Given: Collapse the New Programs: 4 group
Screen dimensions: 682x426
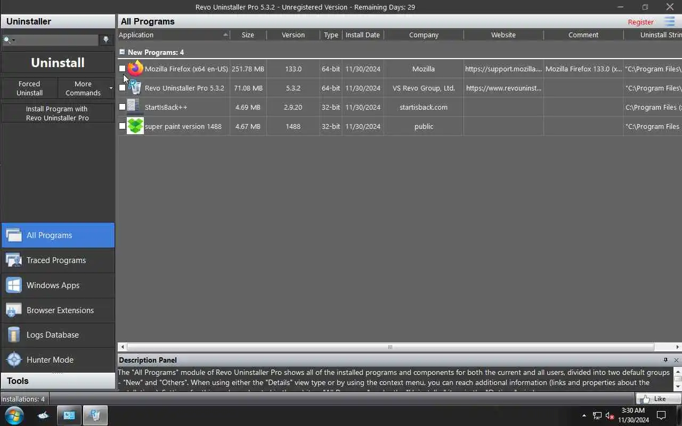Looking at the screenshot, I should coord(122,52).
